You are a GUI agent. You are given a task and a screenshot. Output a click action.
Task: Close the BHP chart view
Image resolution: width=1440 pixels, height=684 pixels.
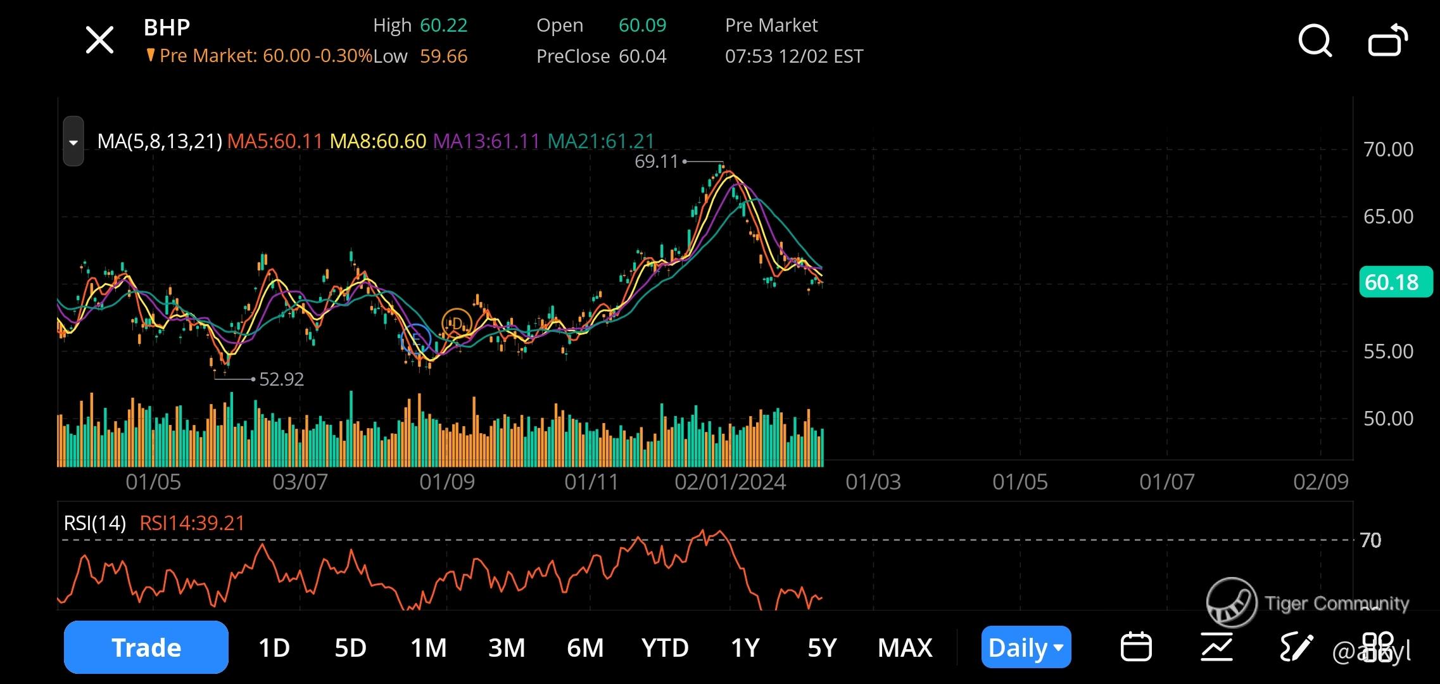point(99,41)
